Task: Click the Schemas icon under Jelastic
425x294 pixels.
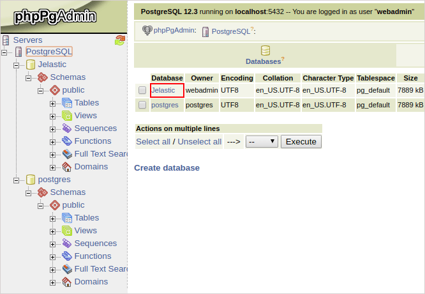Action: click(43, 77)
